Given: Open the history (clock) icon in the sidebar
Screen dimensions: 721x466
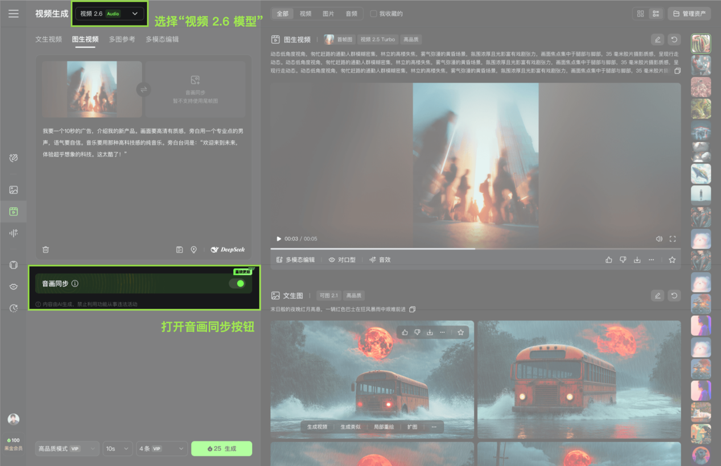Looking at the screenshot, I should pyautogui.click(x=13, y=307).
